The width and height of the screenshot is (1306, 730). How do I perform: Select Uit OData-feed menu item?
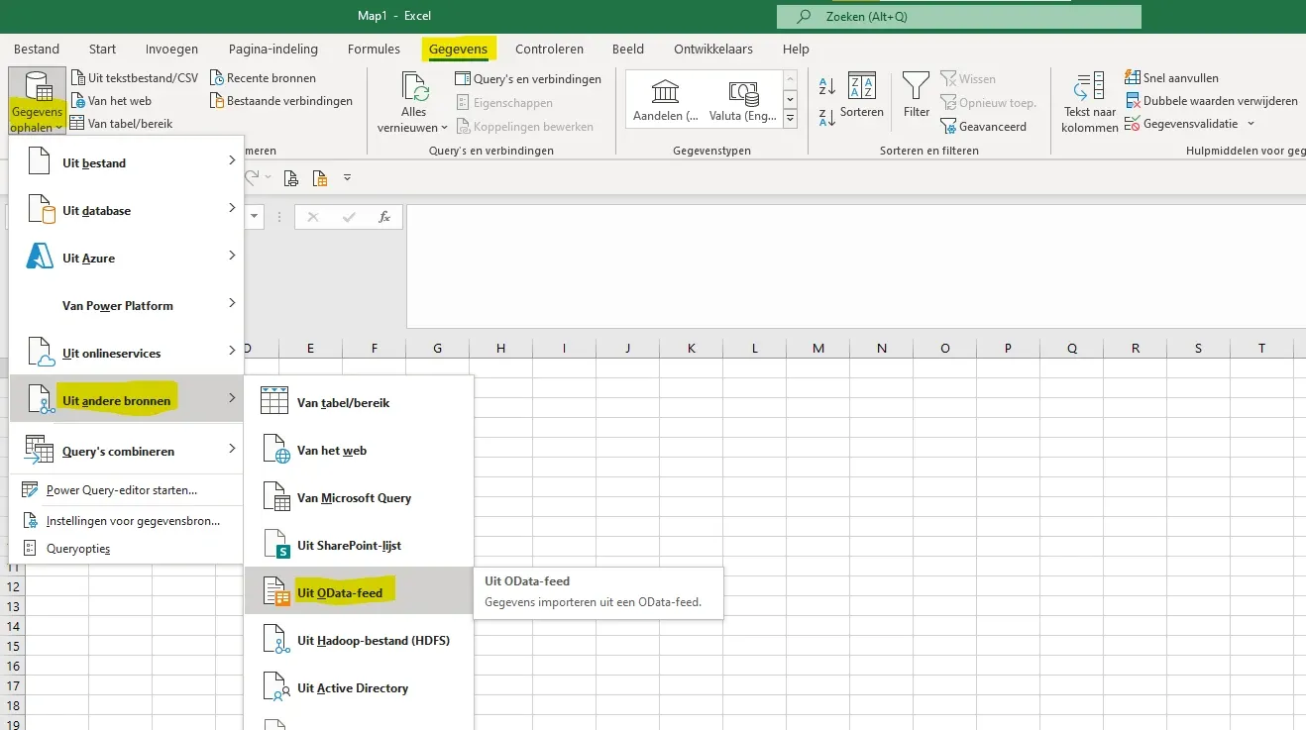pyautogui.click(x=359, y=592)
